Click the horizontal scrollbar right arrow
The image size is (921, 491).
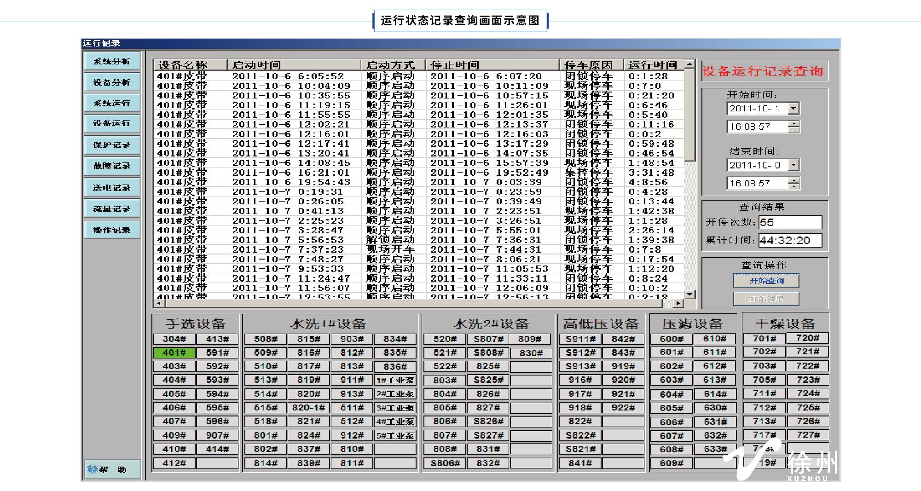(678, 303)
